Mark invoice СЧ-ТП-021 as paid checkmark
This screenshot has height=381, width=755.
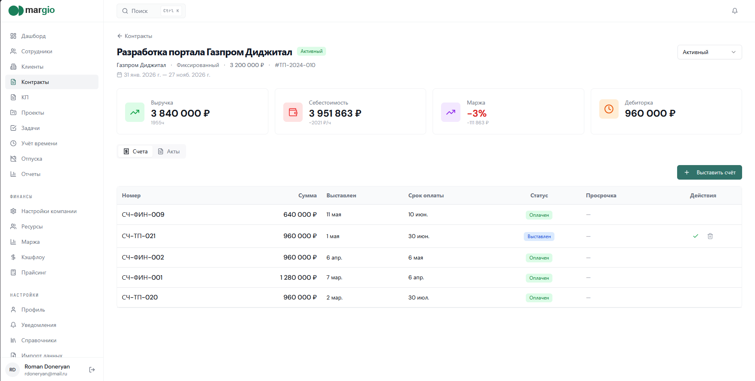(x=695, y=236)
